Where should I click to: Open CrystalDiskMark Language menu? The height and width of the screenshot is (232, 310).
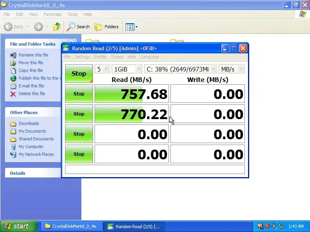(x=150, y=57)
